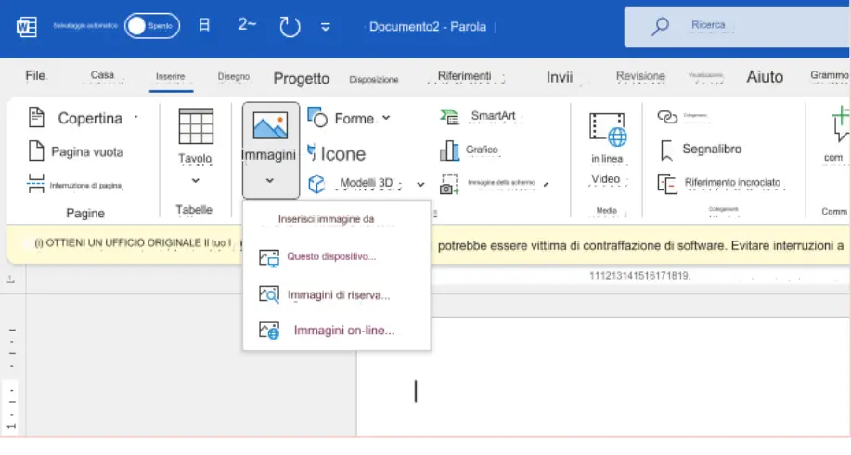Click the Riferimento incrociato icon
This screenshot has height=455, width=851.
pyautogui.click(x=667, y=184)
